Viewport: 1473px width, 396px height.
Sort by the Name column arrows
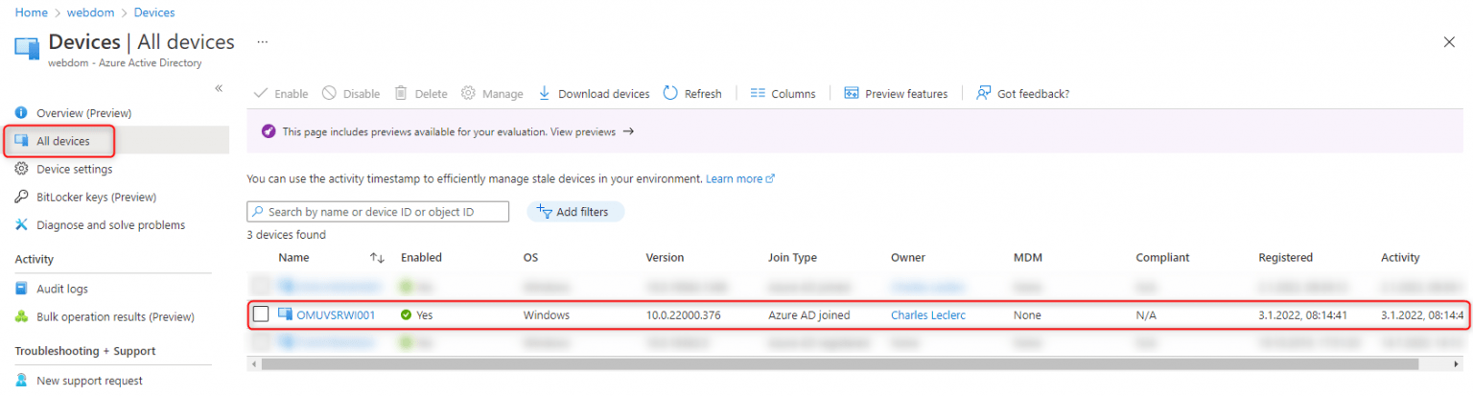point(377,258)
